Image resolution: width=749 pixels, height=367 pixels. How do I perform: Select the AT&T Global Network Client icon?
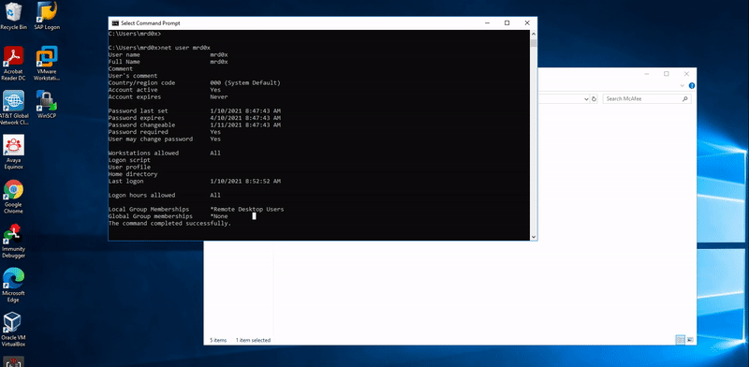(x=13, y=108)
